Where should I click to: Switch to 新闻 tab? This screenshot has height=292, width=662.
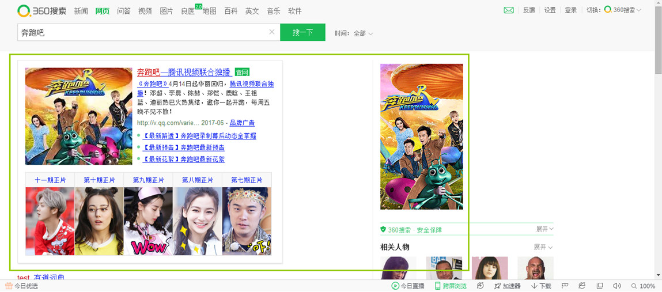click(x=81, y=12)
